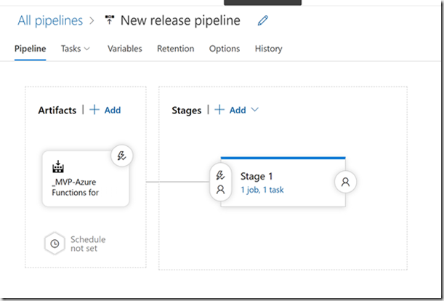Open Stage 1 post-deployment conditions person icon
This screenshot has height=301, width=444.
coord(345,182)
